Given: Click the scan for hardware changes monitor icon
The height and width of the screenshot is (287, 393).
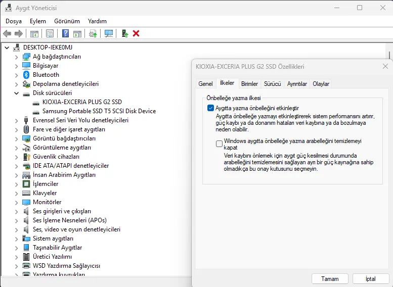Looking at the screenshot, I should (x=109, y=33).
